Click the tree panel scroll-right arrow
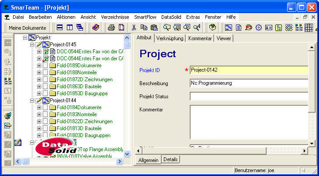The height and width of the screenshot is (176, 319). [x=119, y=162]
